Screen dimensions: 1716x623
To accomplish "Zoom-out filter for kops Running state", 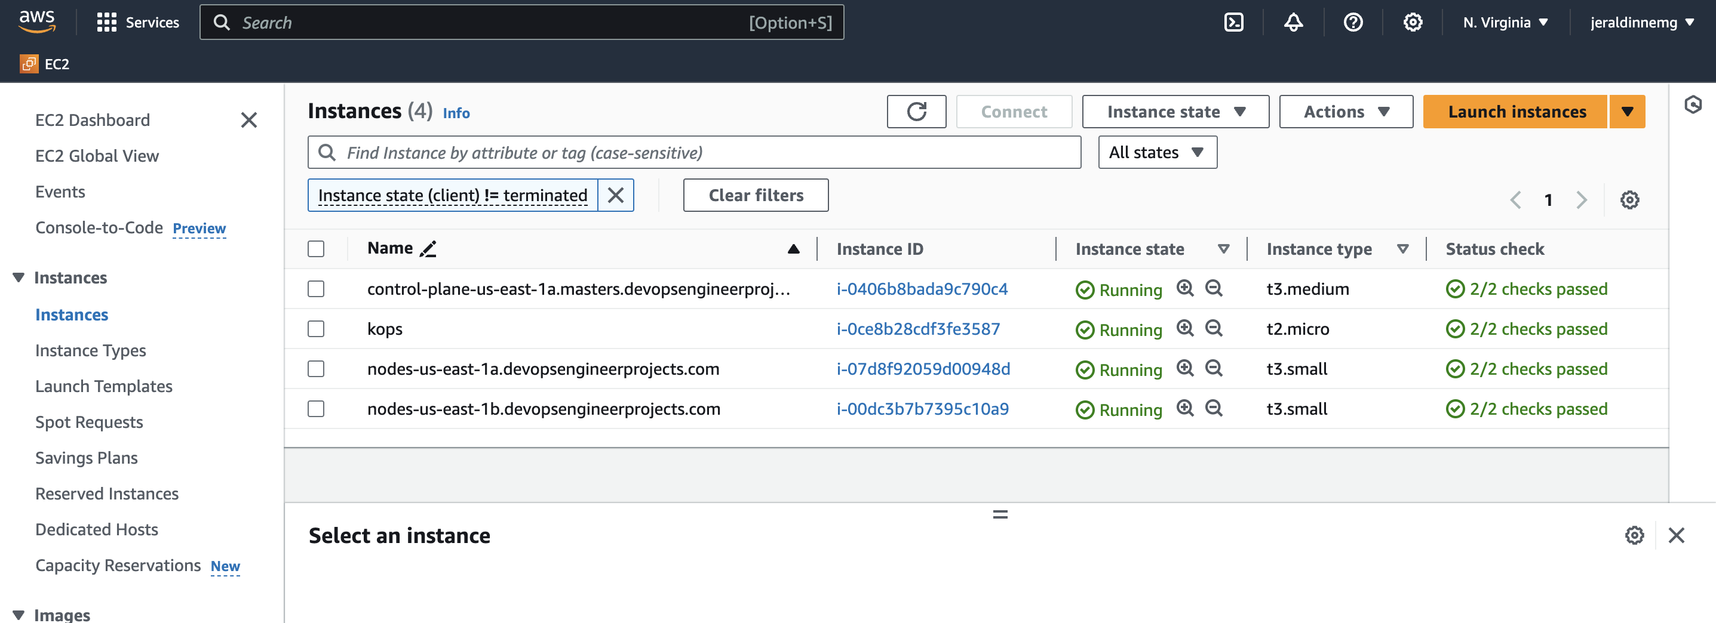I will 1214,328.
